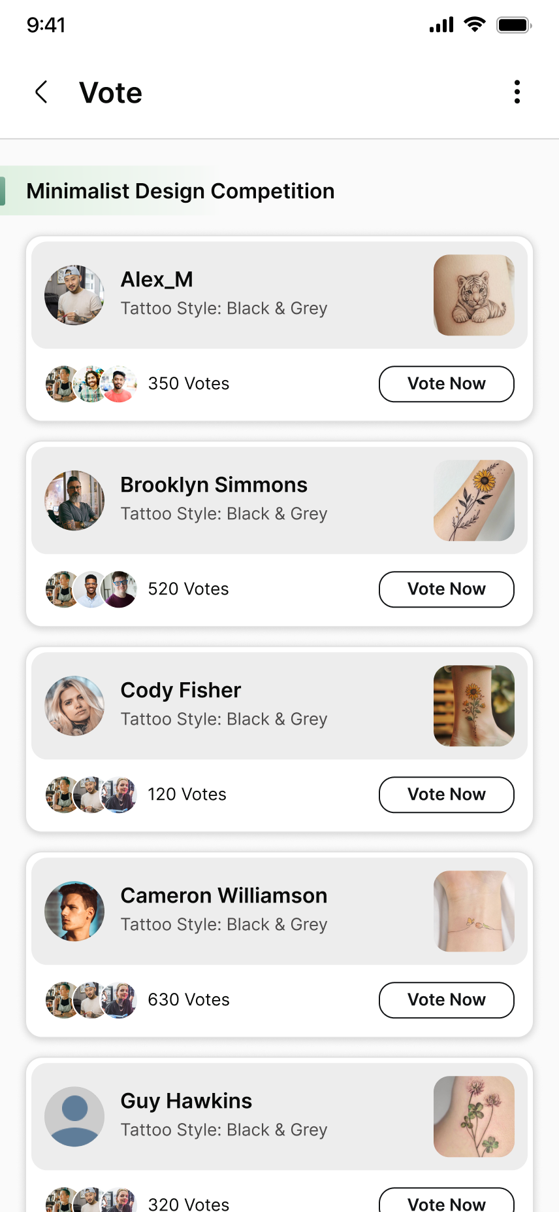
Task: Tap Brooklyn Simmons' profile avatar
Action: 74,500
